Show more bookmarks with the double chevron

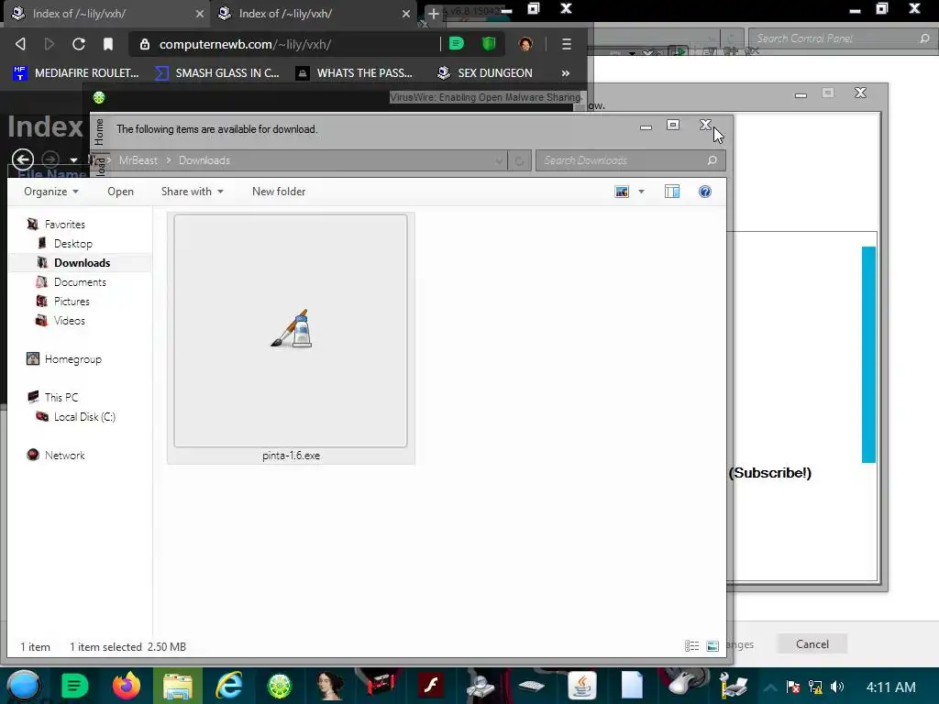[565, 73]
